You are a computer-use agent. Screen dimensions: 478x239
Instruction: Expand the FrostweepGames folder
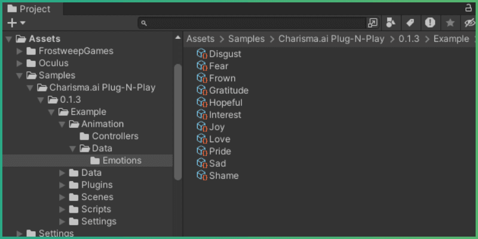coord(20,51)
